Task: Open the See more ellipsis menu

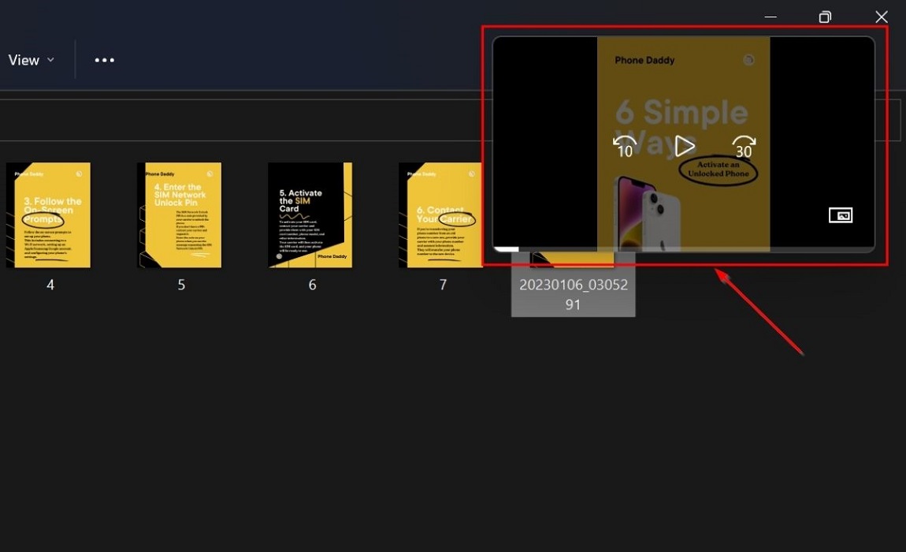Action: click(104, 59)
